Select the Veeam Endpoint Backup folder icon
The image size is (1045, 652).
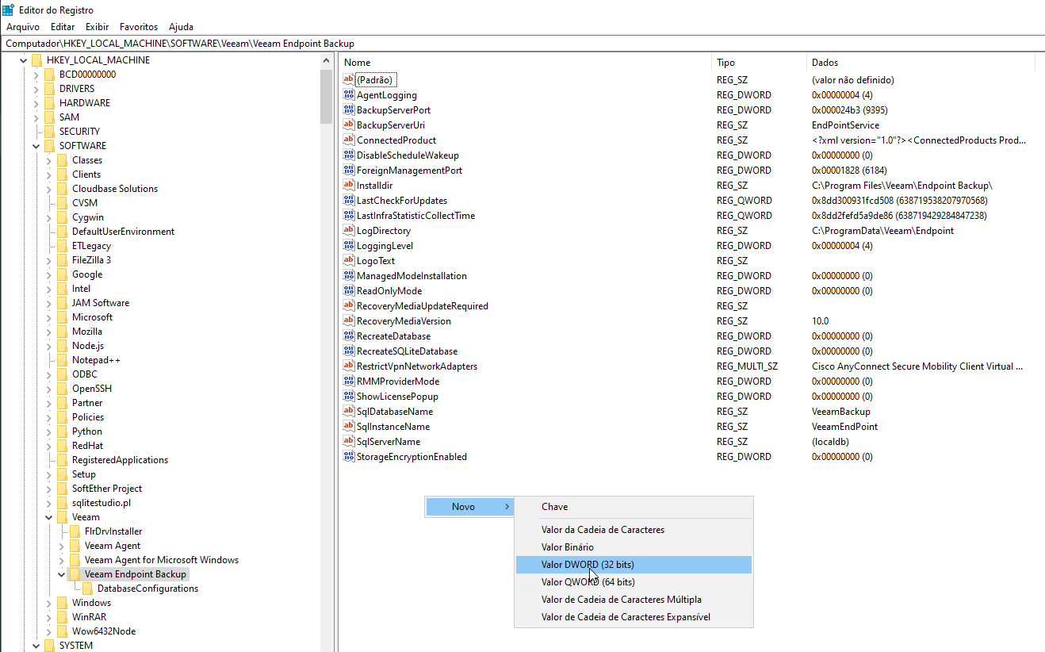(75, 574)
